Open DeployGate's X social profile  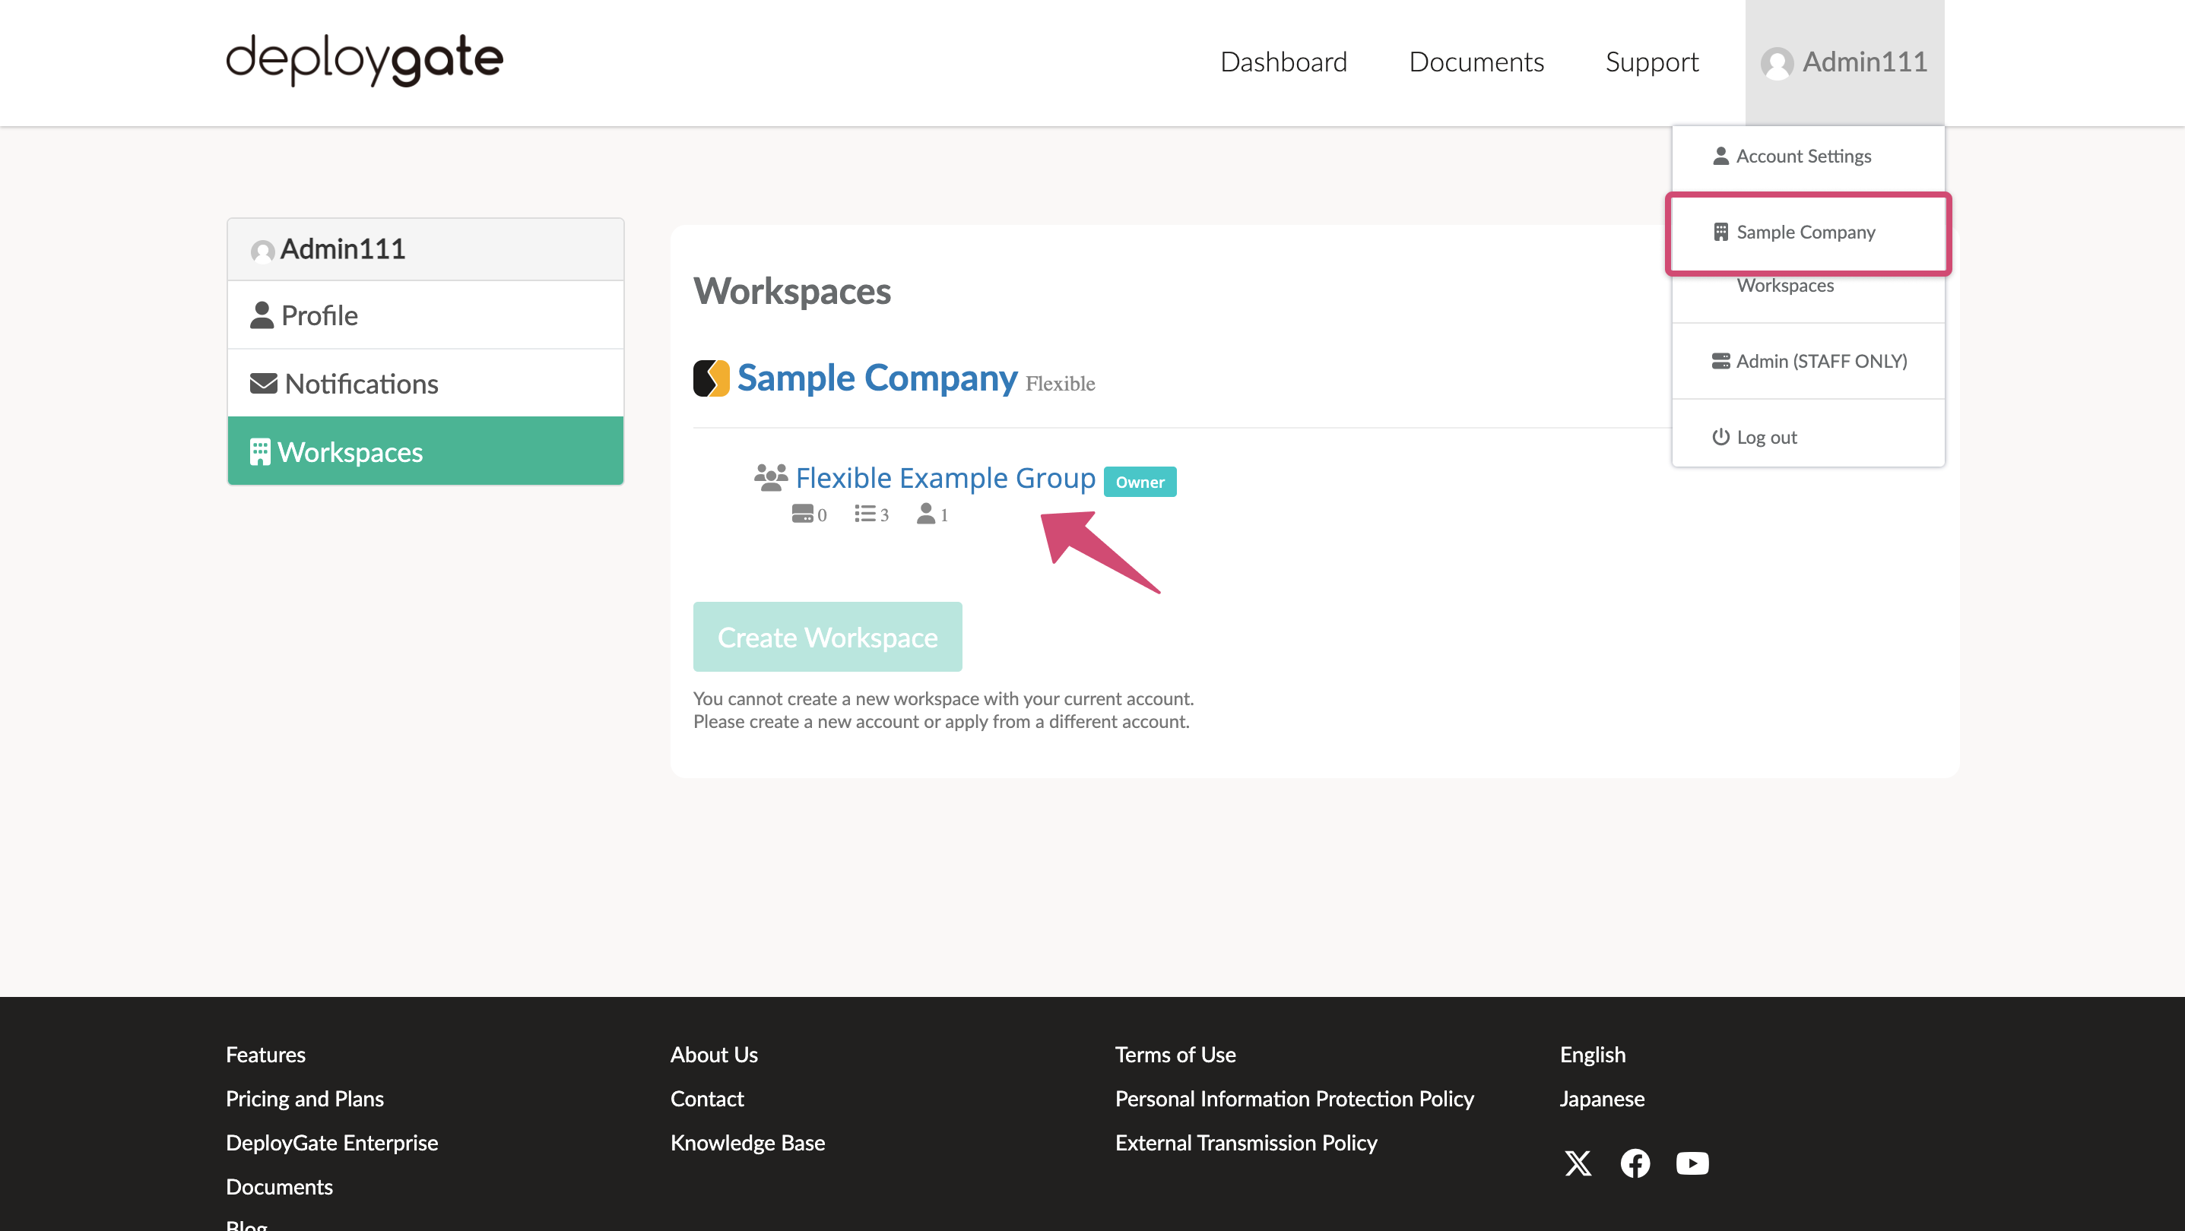(x=1578, y=1163)
